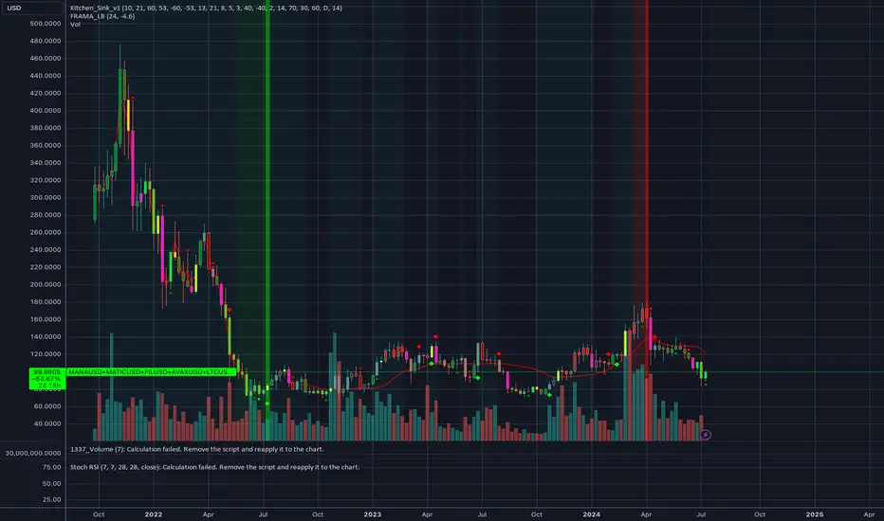Click the 30,000,000.0000 volume axis label
Screen dimensions: 884x521
coord(33,454)
